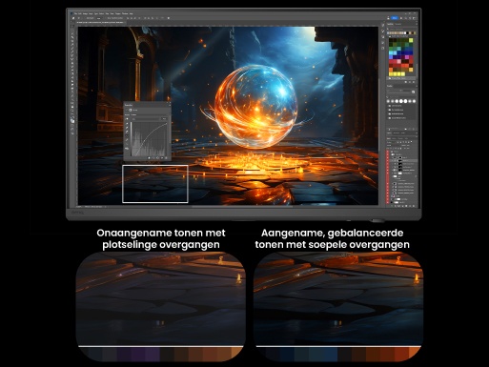
Task: Open the Layer menu
Action: [91, 13]
